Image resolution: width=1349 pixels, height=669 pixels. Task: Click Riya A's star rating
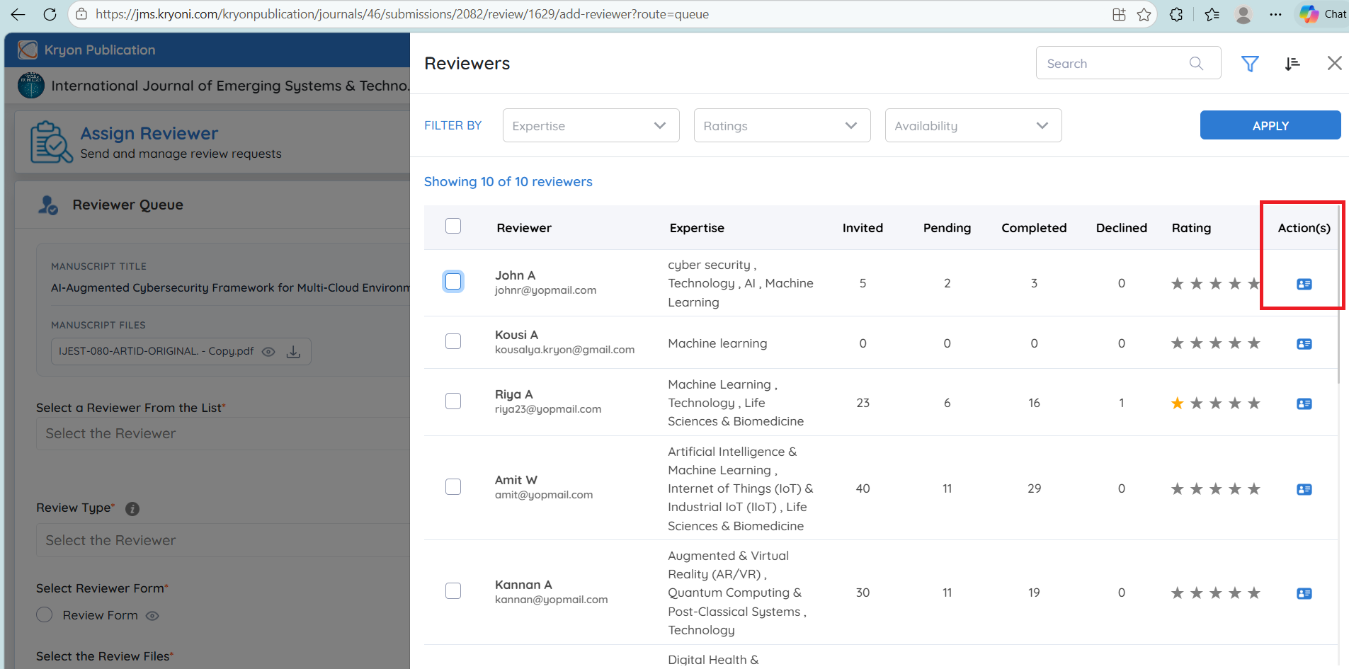coord(1216,404)
